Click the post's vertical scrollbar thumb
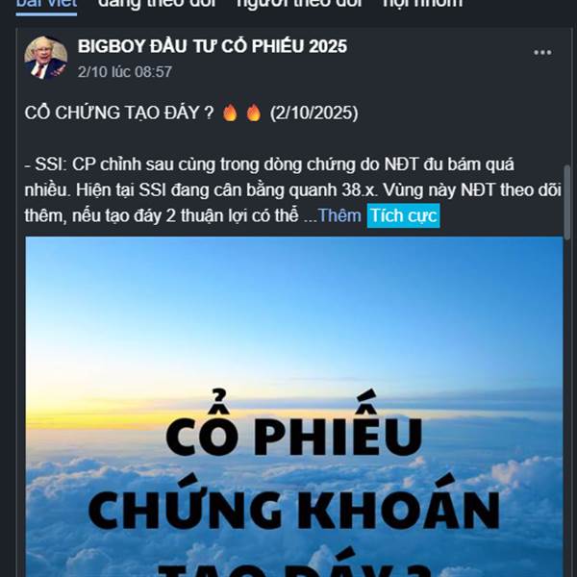Image resolution: width=577 pixels, height=577 pixels. tap(567, 202)
